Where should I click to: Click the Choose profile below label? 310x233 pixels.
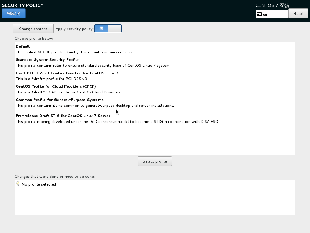(x=34, y=39)
